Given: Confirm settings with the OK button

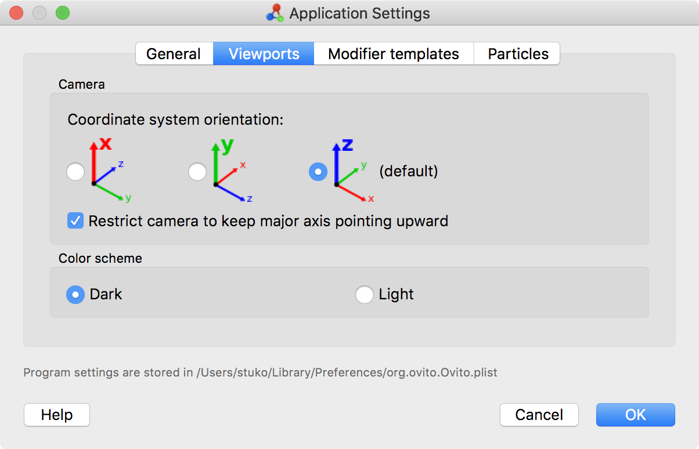Looking at the screenshot, I should click(x=635, y=415).
